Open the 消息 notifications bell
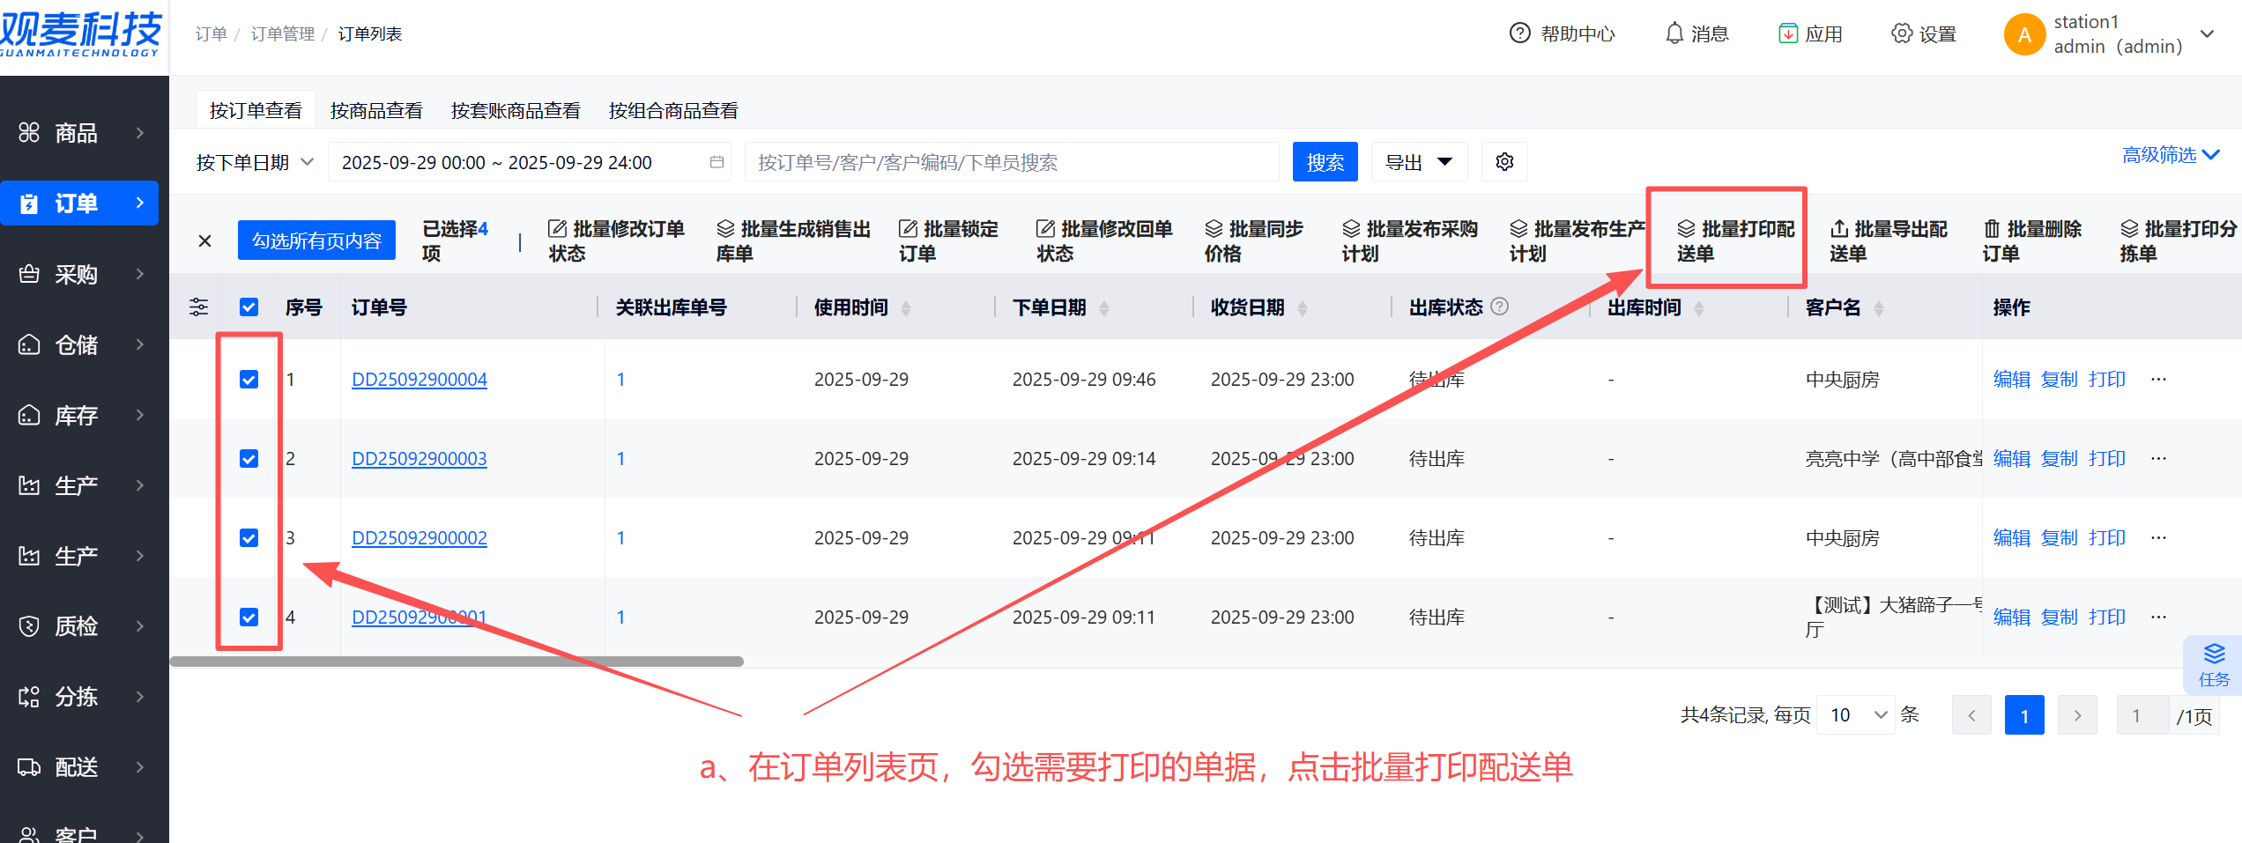 pyautogui.click(x=1674, y=33)
